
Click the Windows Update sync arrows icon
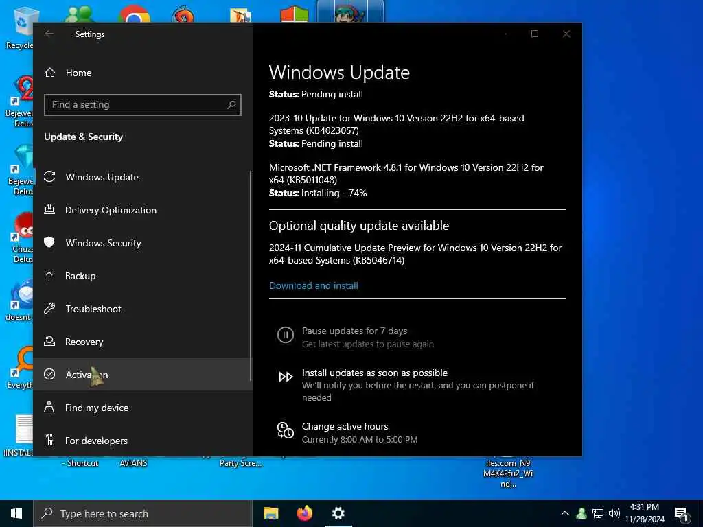tap(49, 176)
